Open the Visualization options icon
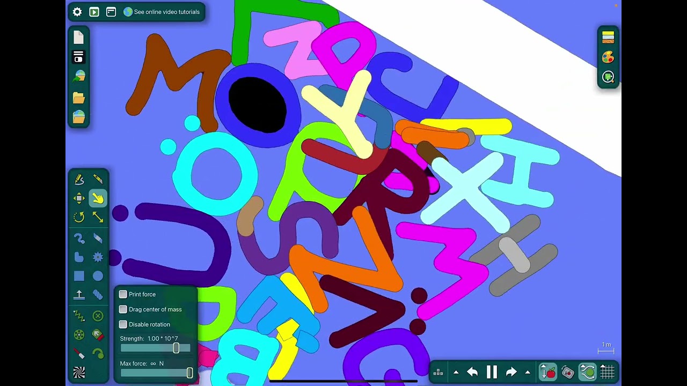 click(x=608, y=77)
